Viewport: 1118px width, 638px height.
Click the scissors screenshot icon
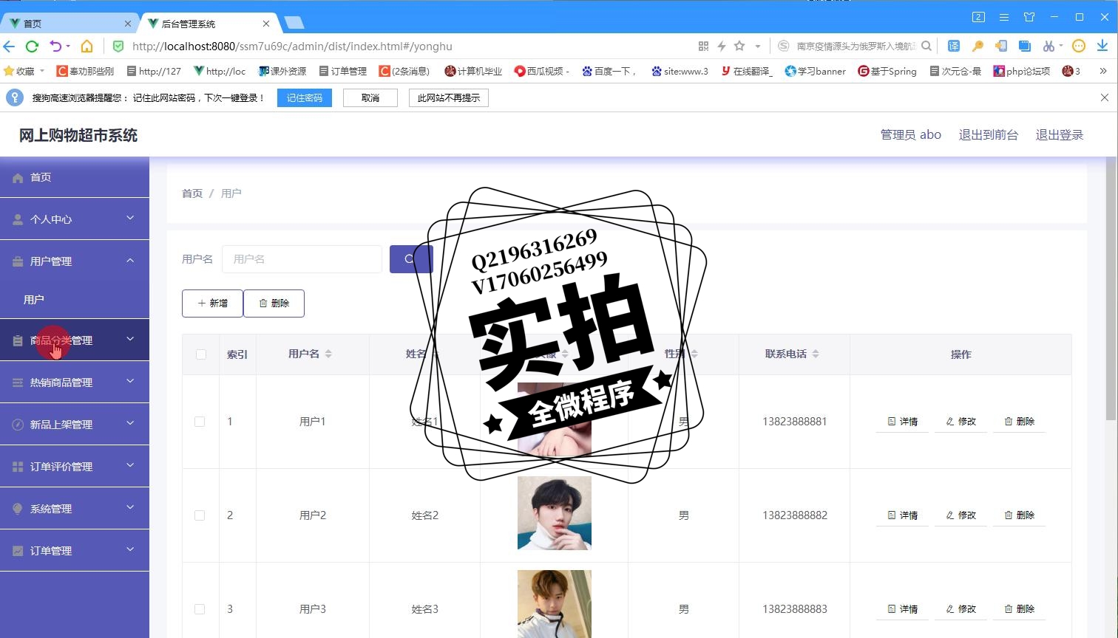click(1048, 46)
